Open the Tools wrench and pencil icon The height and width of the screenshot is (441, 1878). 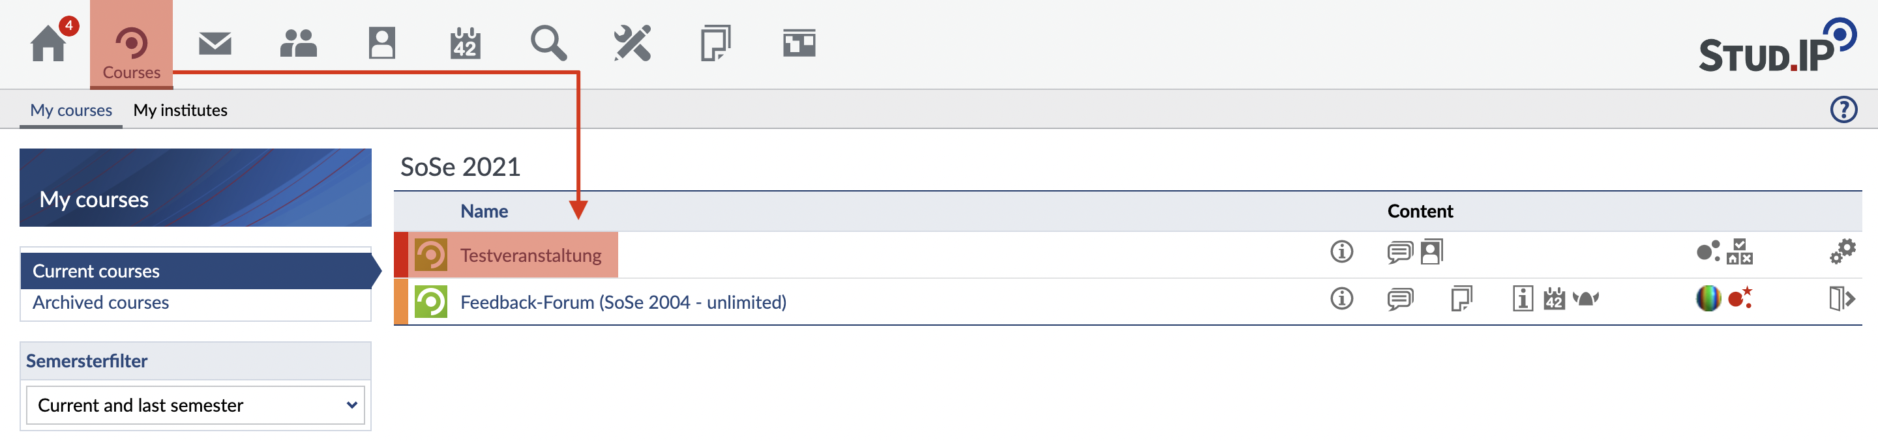(x=632, y=44)
